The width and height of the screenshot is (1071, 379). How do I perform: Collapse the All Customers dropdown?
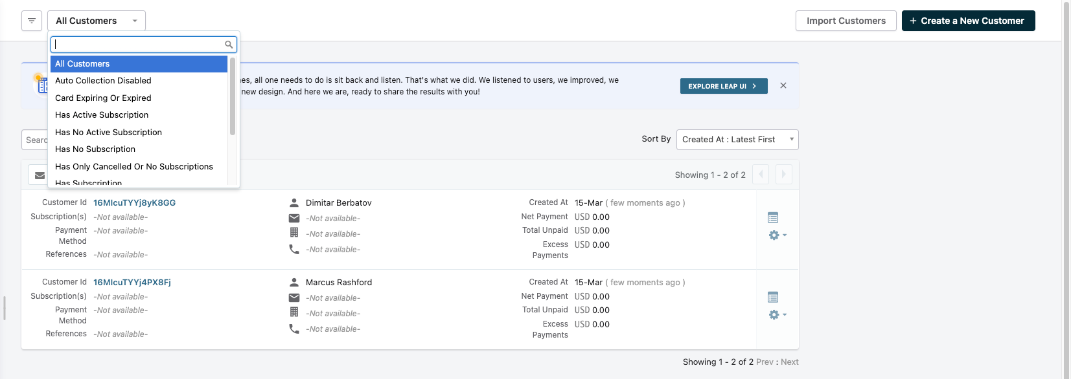pos(96,21)
